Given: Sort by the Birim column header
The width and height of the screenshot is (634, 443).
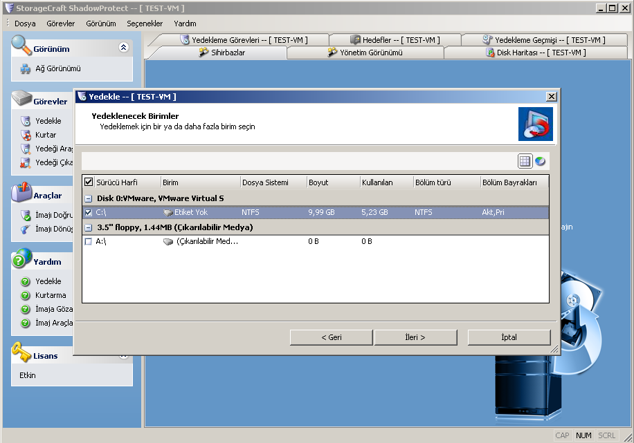Looking at the screenshot, I should point(201,182).
